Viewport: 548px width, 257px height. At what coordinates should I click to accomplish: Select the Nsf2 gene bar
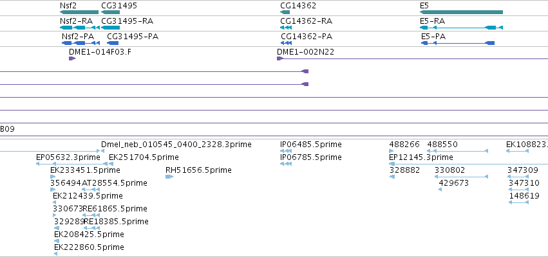pyautogui.click(x=79, y=12)
